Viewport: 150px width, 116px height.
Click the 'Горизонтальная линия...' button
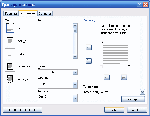point(22,110)
